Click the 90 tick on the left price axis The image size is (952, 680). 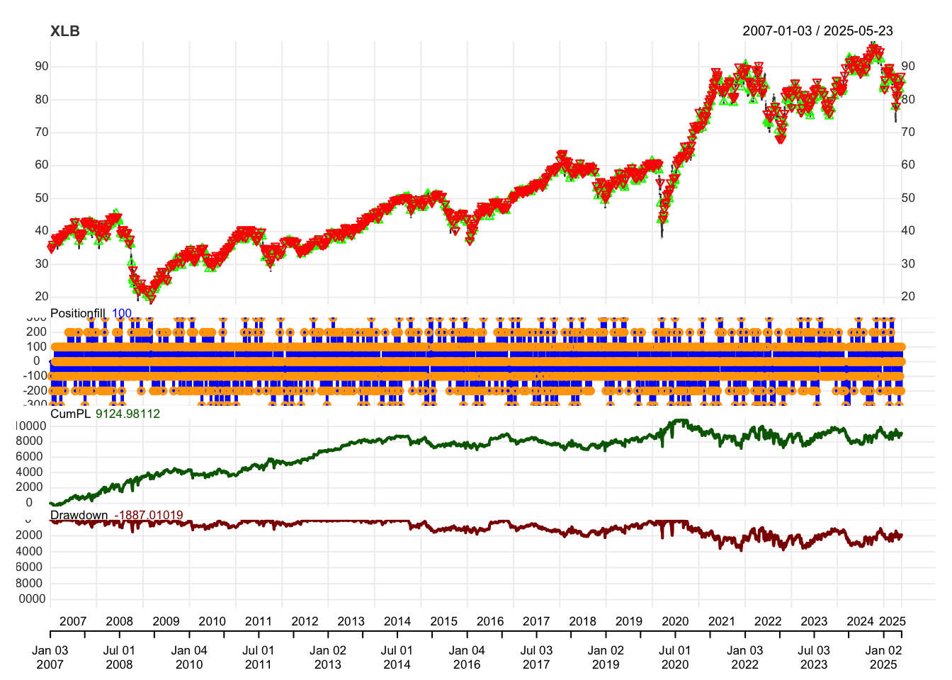point(42,67)
